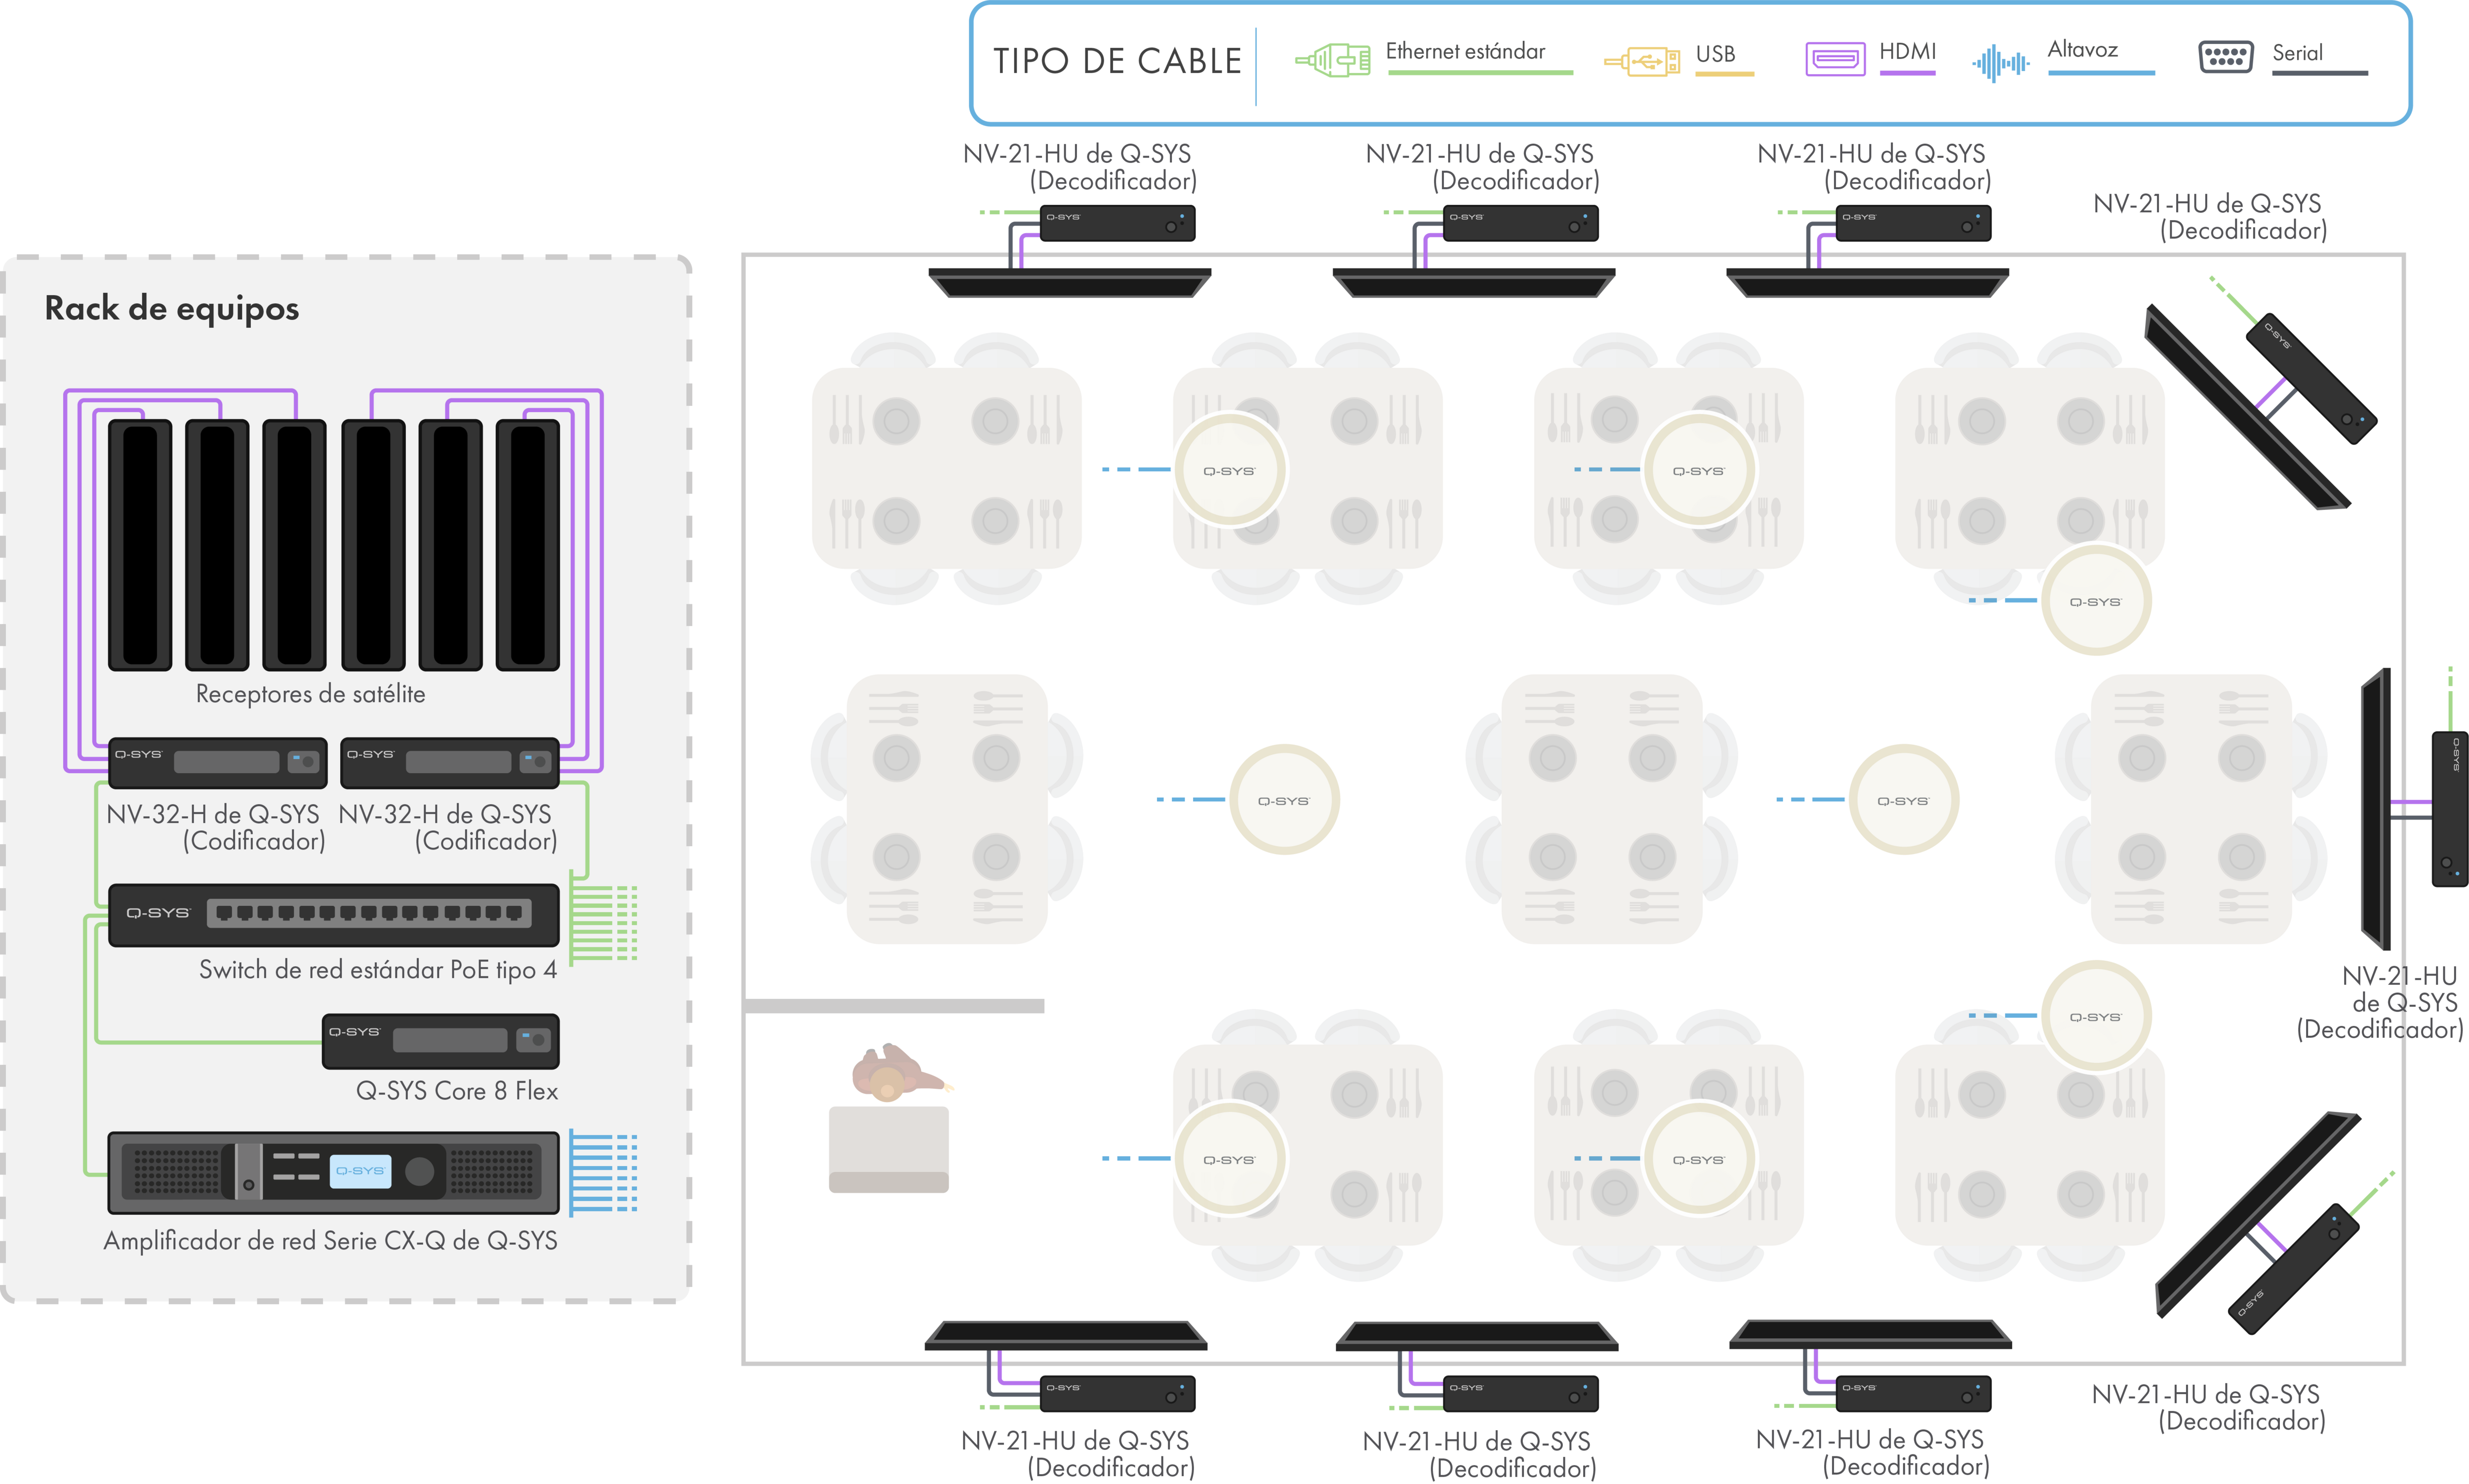The width and height of the screenshot is (2469, 1484).
Task: Select the Q-SYS Core 8 Flex device
Action: click(440, 1041)
